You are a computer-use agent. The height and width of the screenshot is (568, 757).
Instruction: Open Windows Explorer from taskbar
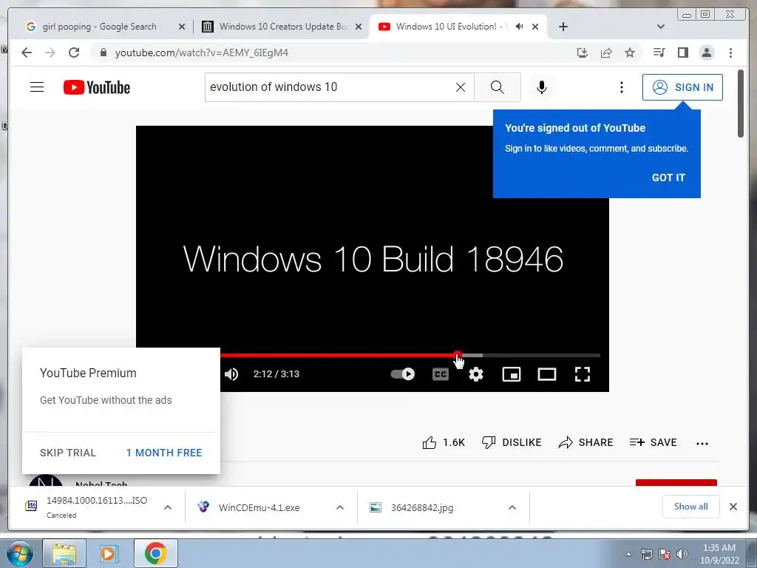point(64,553)
